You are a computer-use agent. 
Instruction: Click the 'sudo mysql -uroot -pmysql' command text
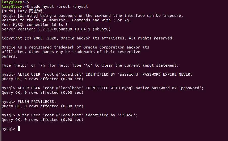60,7
